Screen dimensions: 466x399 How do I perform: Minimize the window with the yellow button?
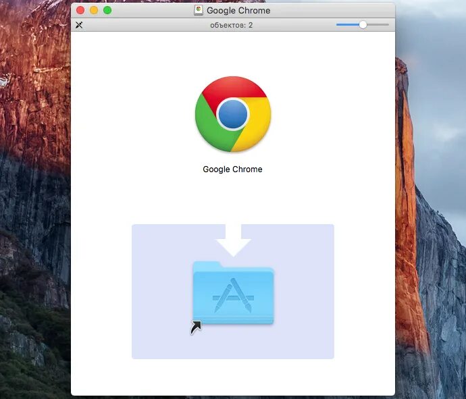tap(94, 10)
